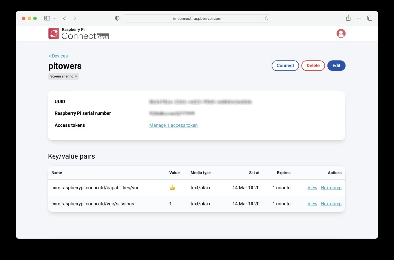This screenshot has height=260, width=394.
Task: Click the Screen sharing status badge
Action: tap(63, 76)
